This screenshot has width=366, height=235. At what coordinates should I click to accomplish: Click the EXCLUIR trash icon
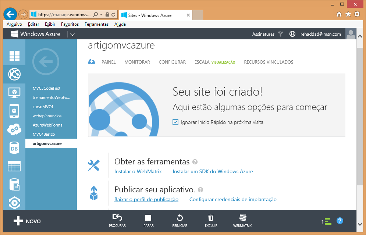pyautogui.click(x=211, y=218)
